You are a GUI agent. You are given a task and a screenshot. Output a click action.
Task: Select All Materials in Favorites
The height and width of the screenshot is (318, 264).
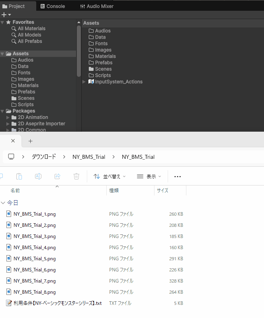[x=31, y=29]
